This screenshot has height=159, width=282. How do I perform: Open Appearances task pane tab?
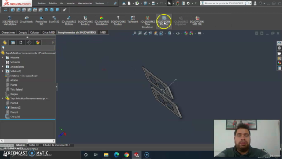pyautogui.click(x=279, y=63)
